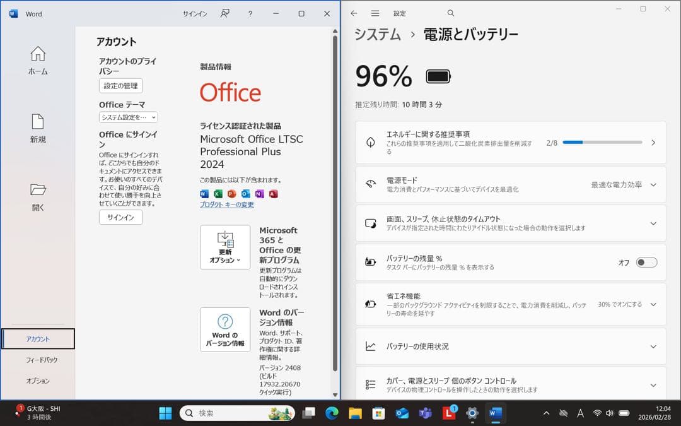
Task: Switch to the Word taskbar icon
Action: (496, 413)
